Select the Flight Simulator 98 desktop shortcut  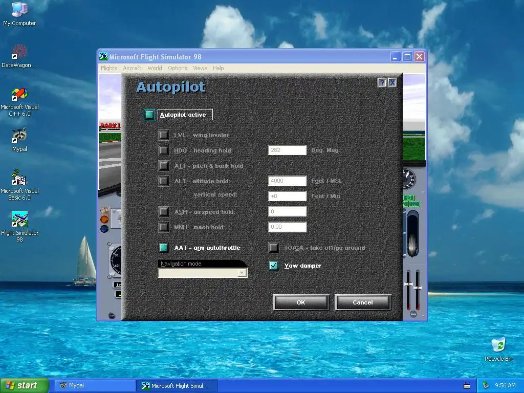[x=19, y=227]
